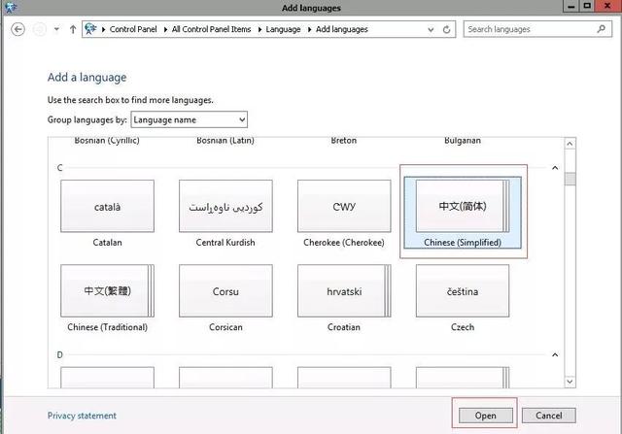Image resolution: width=622 pixels, height=434 pixels.
Task: Choose the Croatian language tile
Action: point(343,291)
